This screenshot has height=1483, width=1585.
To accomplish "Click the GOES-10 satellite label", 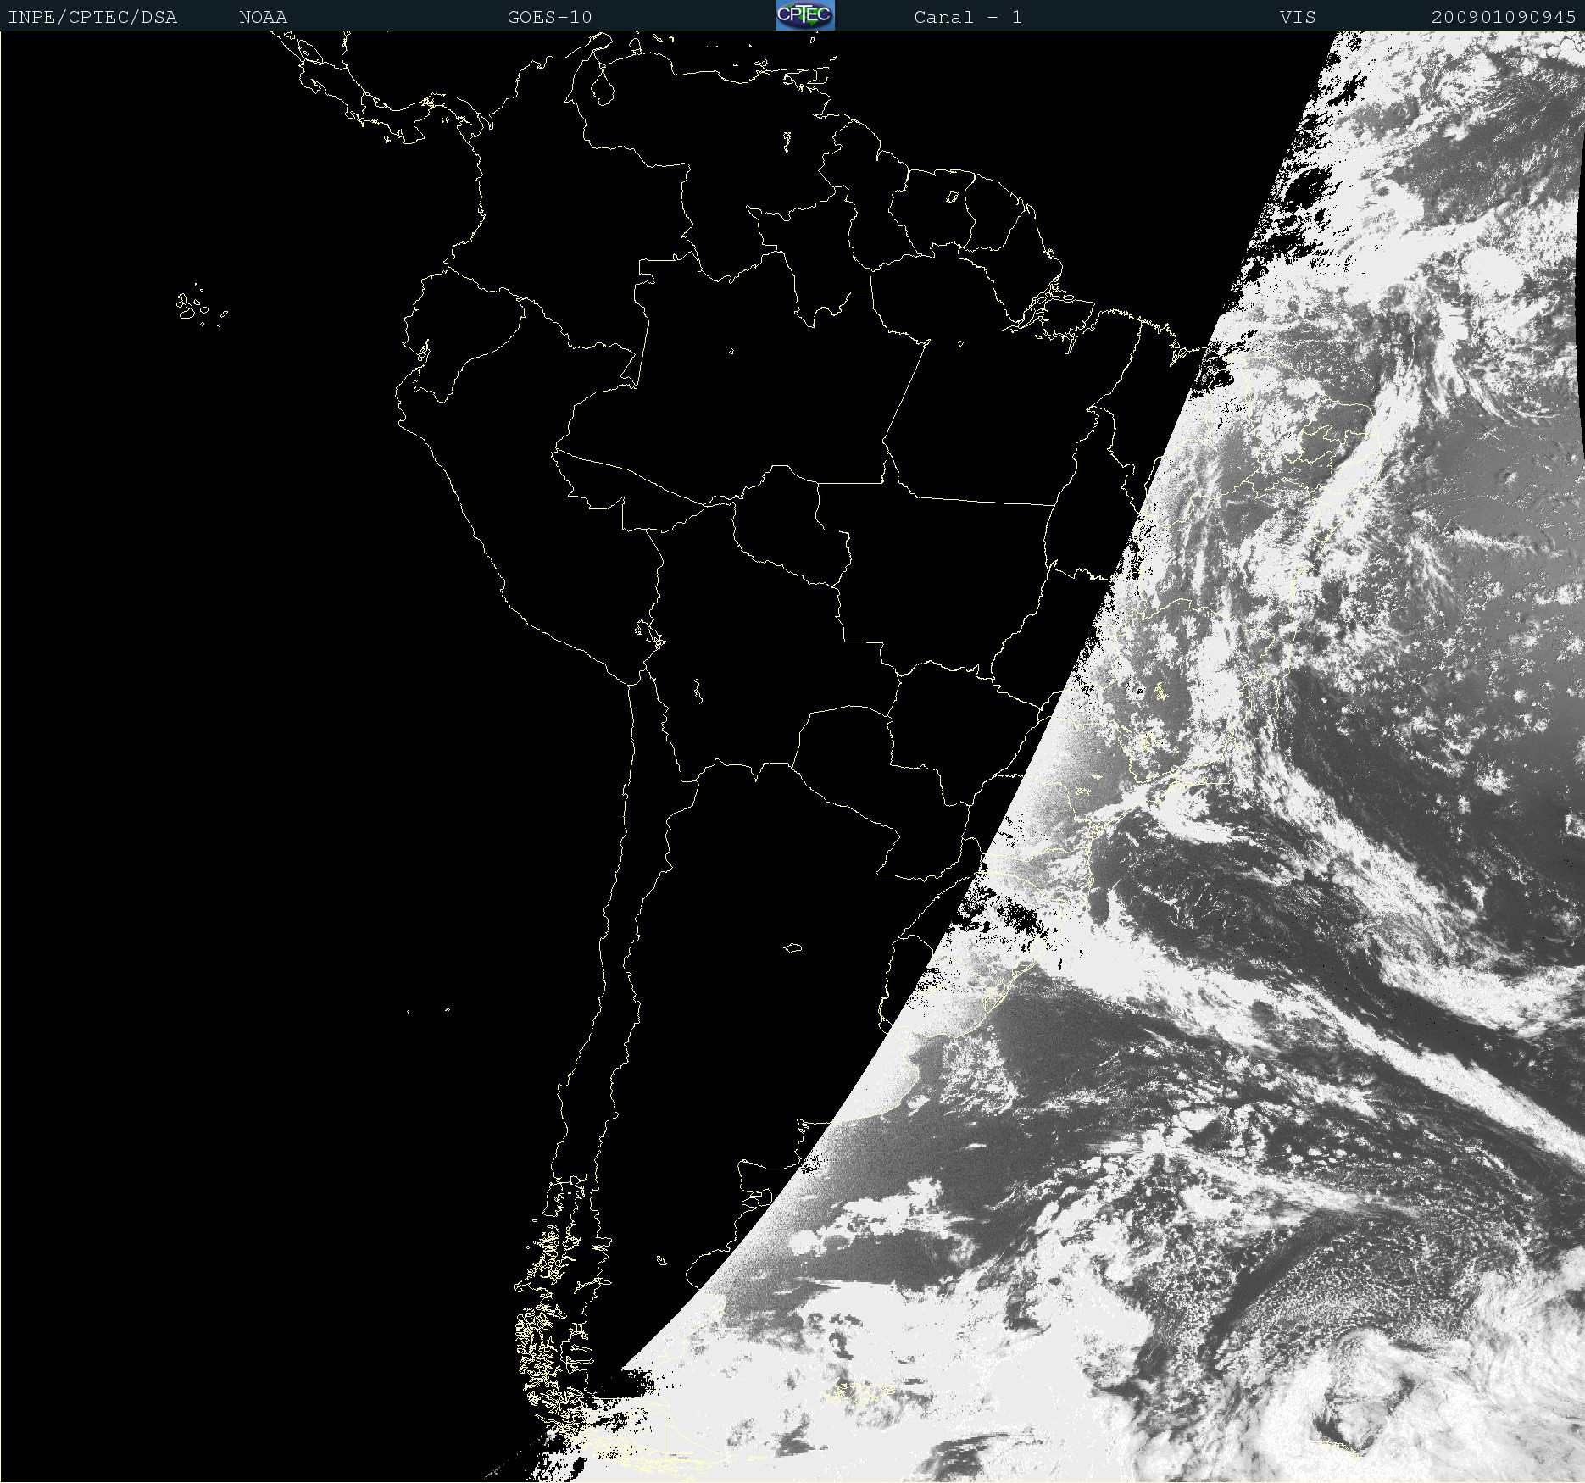I will [549, 17].
